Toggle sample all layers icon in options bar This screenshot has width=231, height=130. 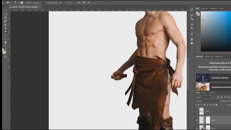[x=79, y=3]
